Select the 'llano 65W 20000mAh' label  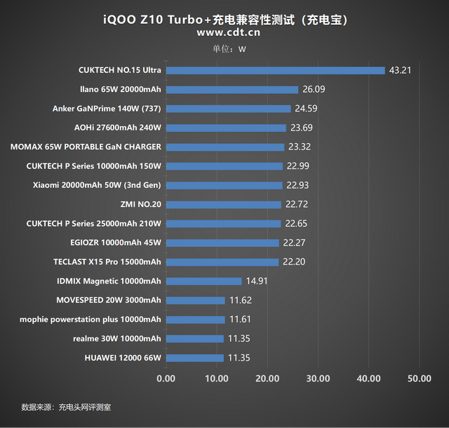coord(120,89)
